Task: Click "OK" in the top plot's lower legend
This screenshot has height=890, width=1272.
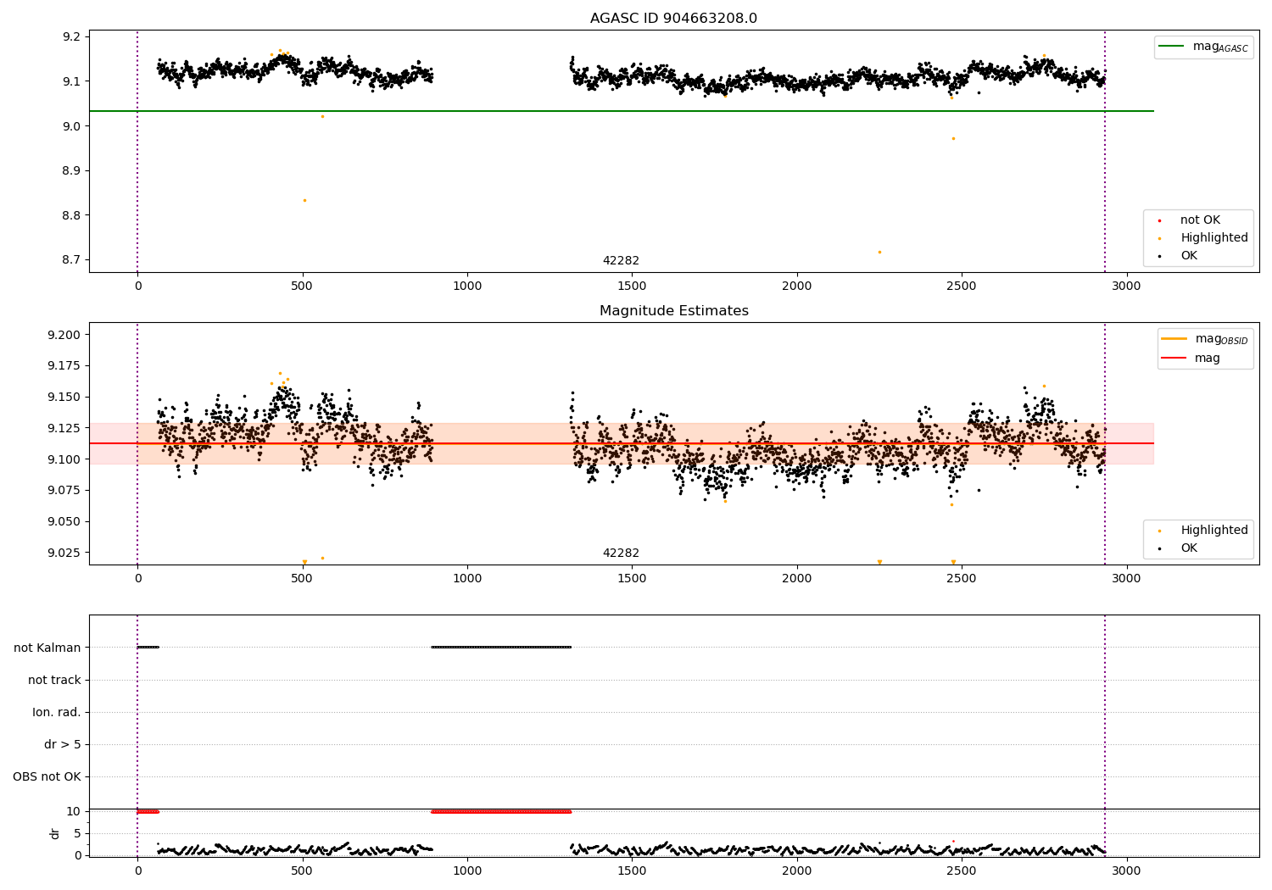Action: (x=1189, y=256)
